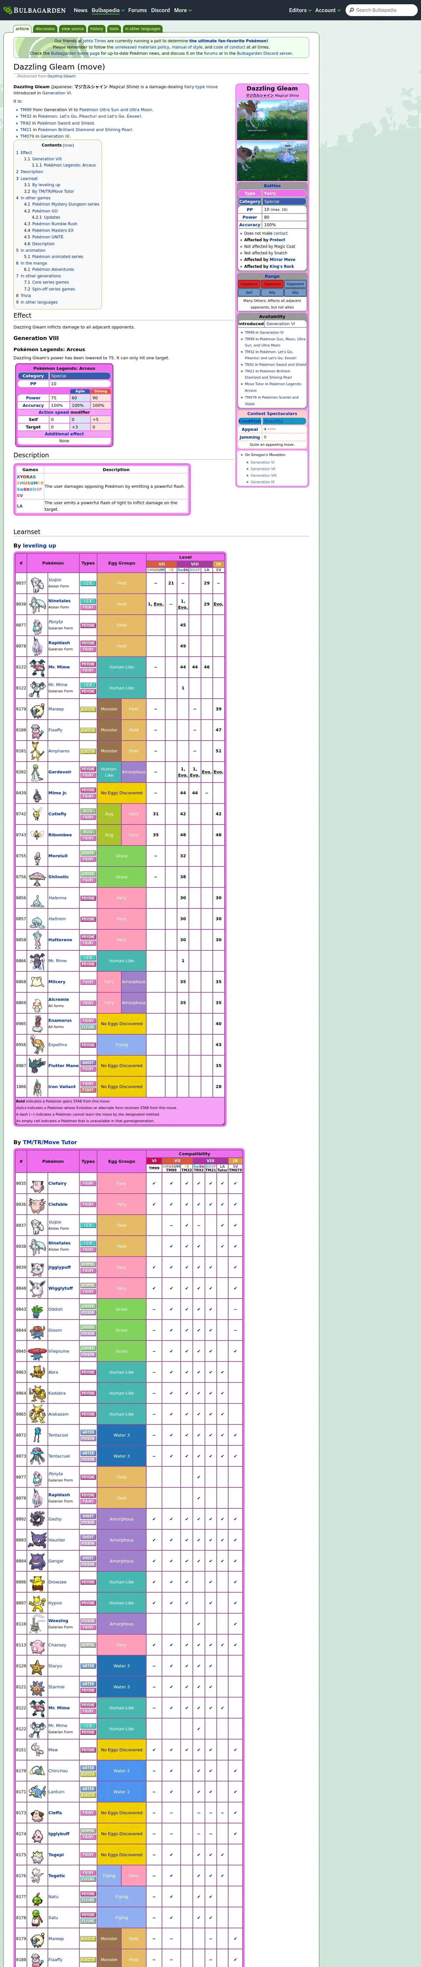The image size is (421, 1967).
Task: Click the Bulbagarden logo
Action: [35, 10]
